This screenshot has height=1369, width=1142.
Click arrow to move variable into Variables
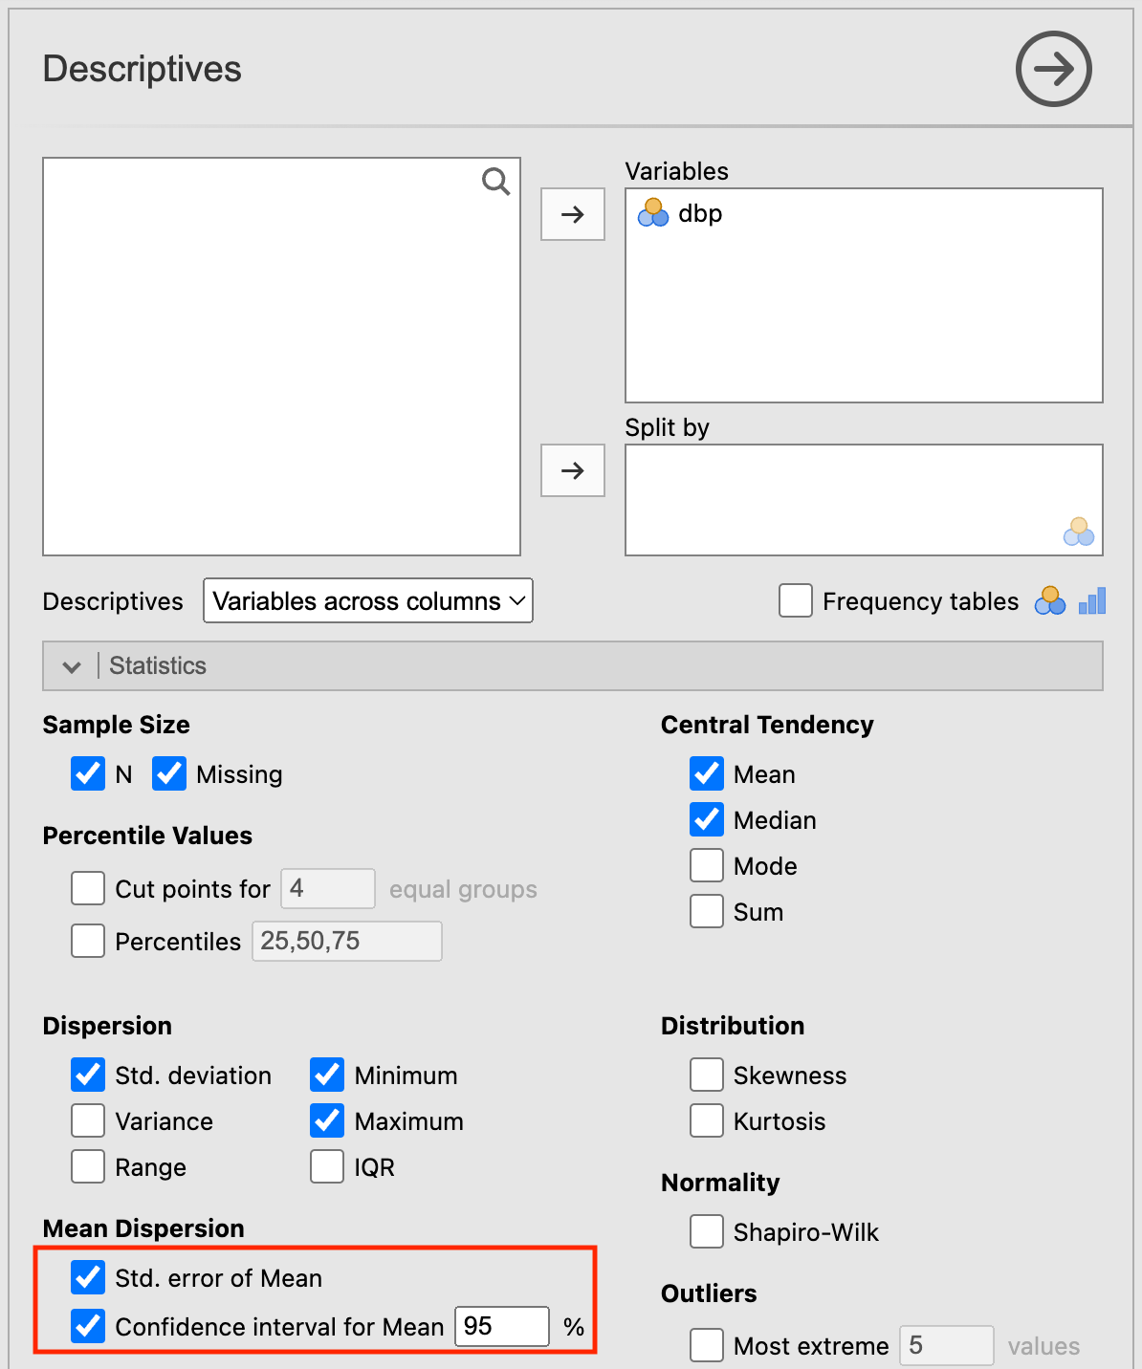(x=572, y=214)
